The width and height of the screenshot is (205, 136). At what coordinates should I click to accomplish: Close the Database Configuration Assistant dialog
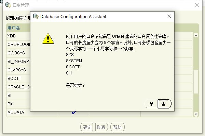click(x=169, y=16)
